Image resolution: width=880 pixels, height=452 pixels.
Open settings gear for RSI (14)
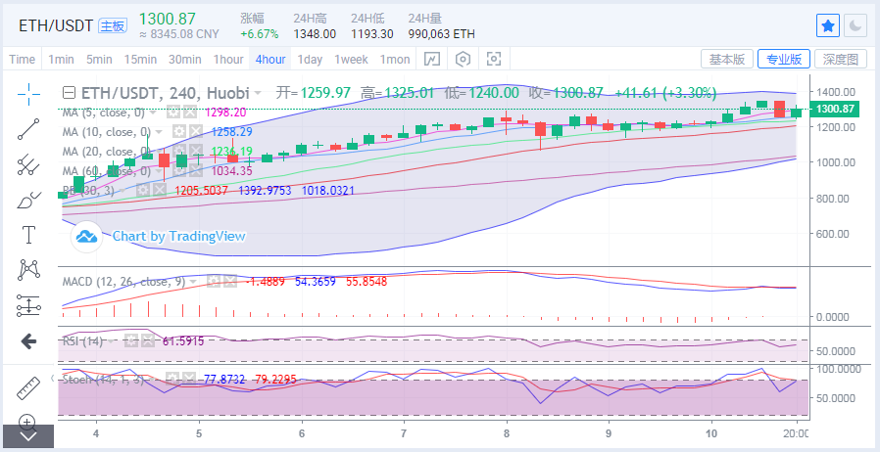[x=130, y=340]
